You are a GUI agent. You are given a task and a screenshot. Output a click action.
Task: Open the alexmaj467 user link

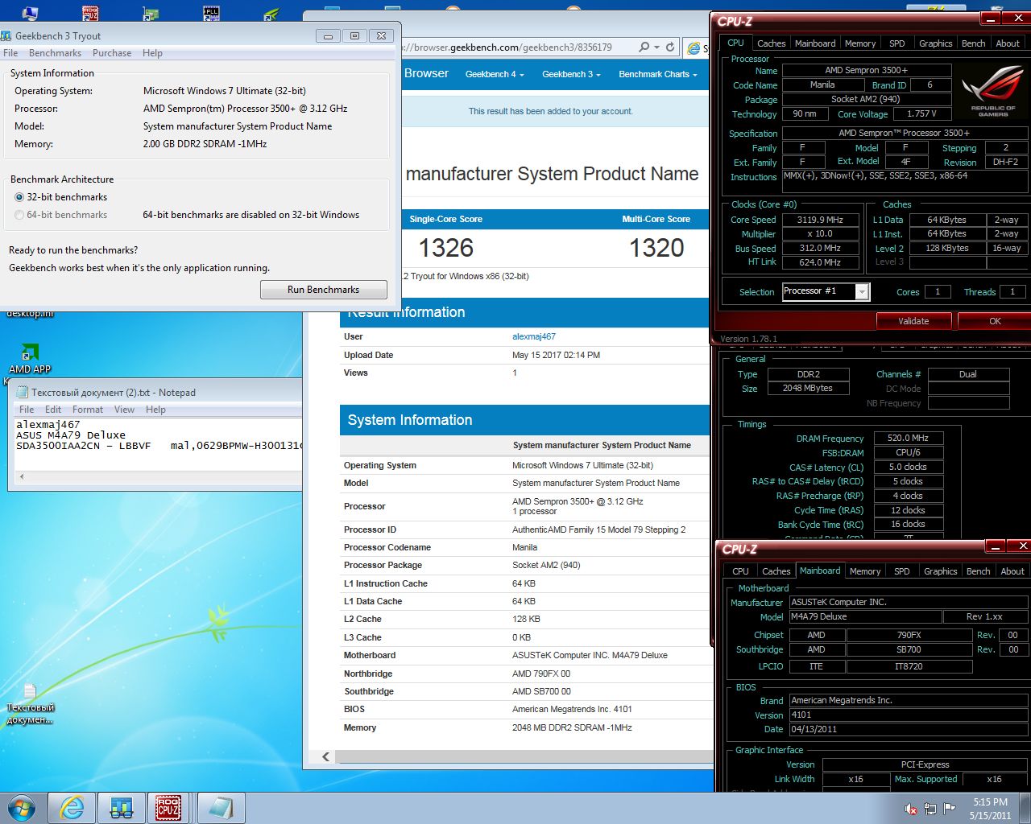(x=534, y=336)
